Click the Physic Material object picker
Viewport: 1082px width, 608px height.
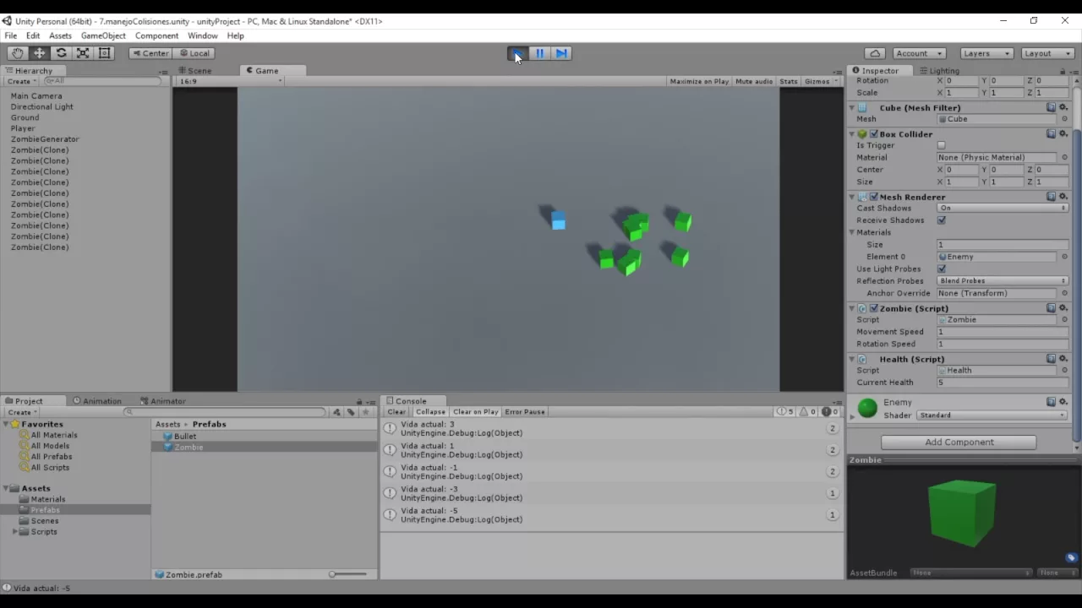coord(1064,157)
